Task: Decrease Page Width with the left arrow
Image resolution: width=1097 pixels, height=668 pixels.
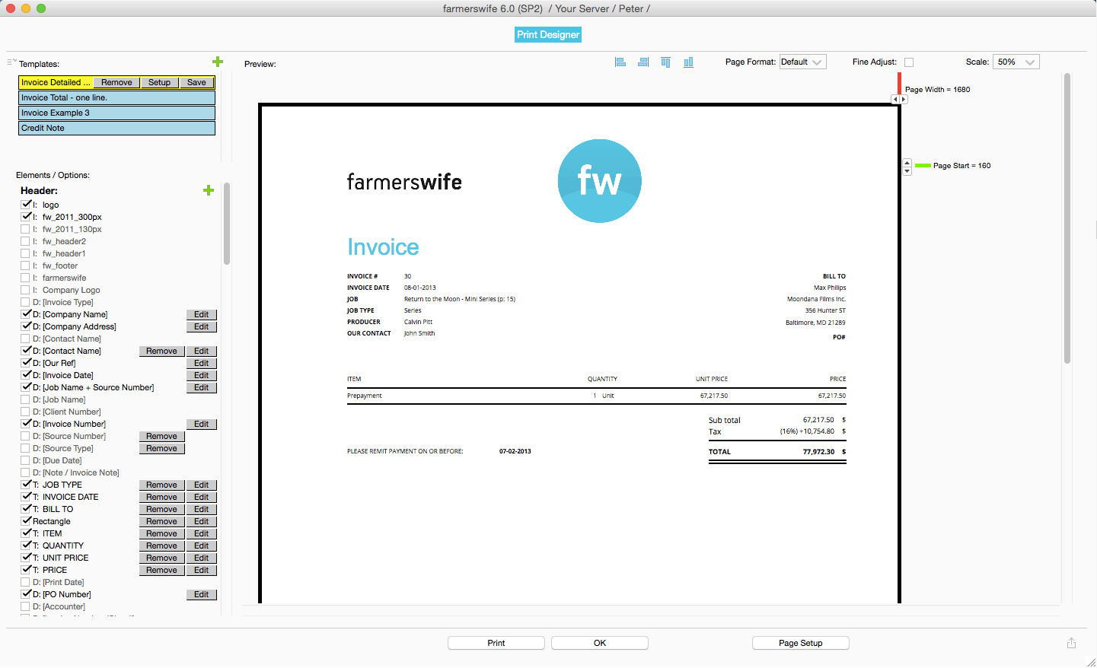Action: 895,100
